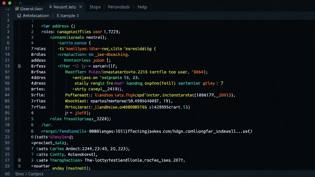Click the small gutter icon beside <noarter
This screenshot has height=177, width=315.
coord(19,166)
